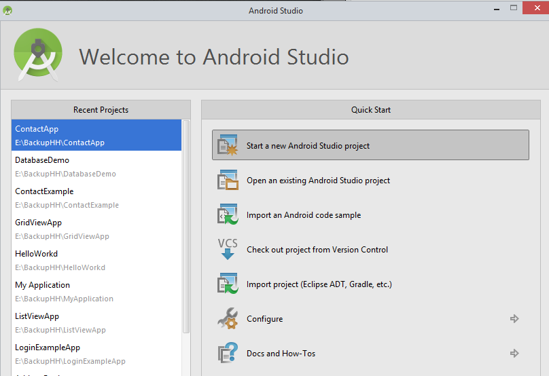Image resolution: width=549 pixels, height=376 pixels.
Task: Open an existing Android Studio project
Action: (318, 181)
